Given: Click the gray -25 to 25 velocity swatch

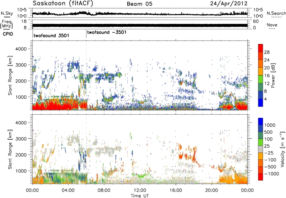Looking at the screenshot, I should (261, 149).
